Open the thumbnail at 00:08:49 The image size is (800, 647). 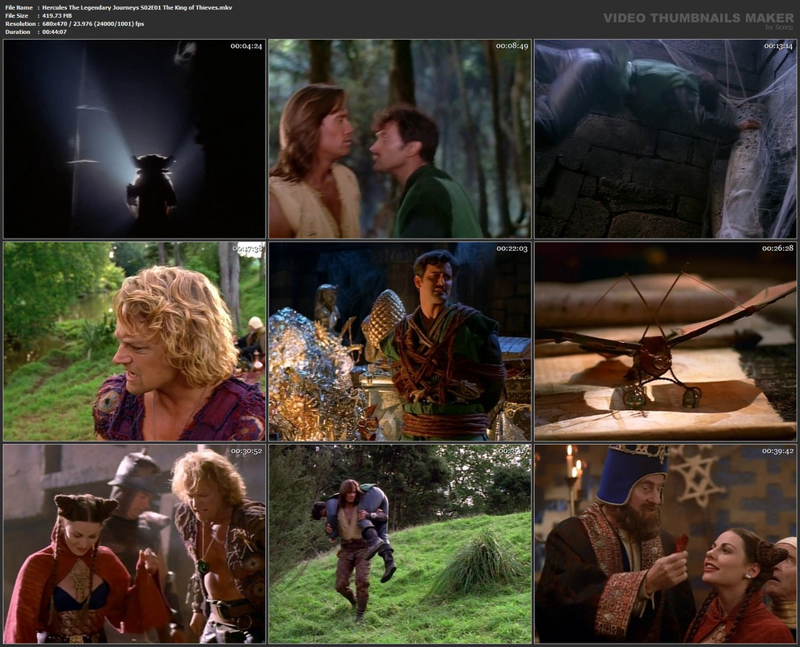click(400, 139)
